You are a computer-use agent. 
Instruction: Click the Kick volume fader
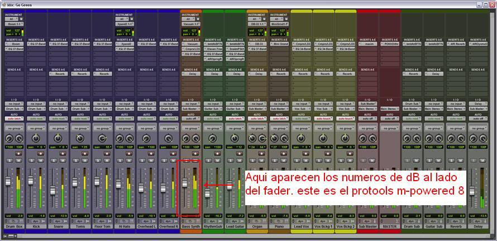click(x=30, y=181)
